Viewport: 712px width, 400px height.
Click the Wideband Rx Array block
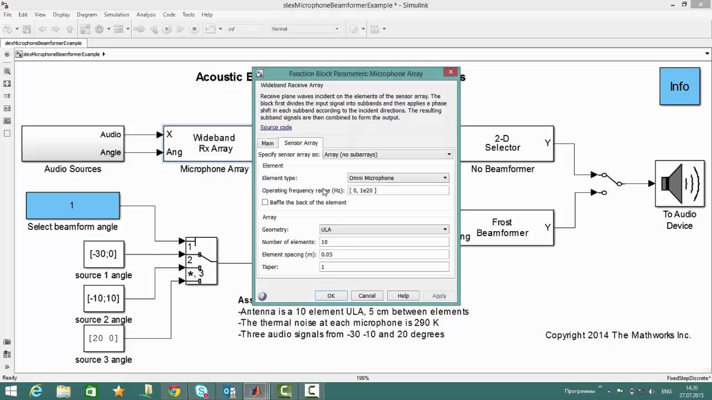click(207, 143)
